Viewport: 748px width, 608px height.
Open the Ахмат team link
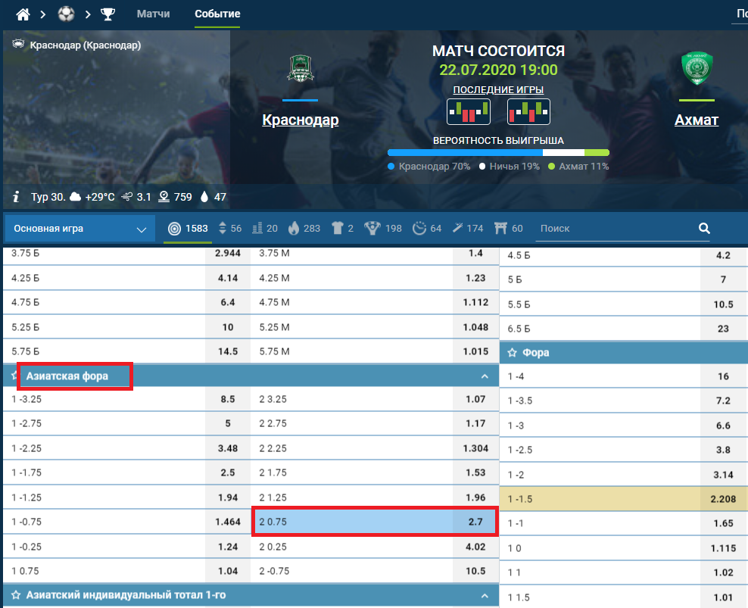pos(697,120)
